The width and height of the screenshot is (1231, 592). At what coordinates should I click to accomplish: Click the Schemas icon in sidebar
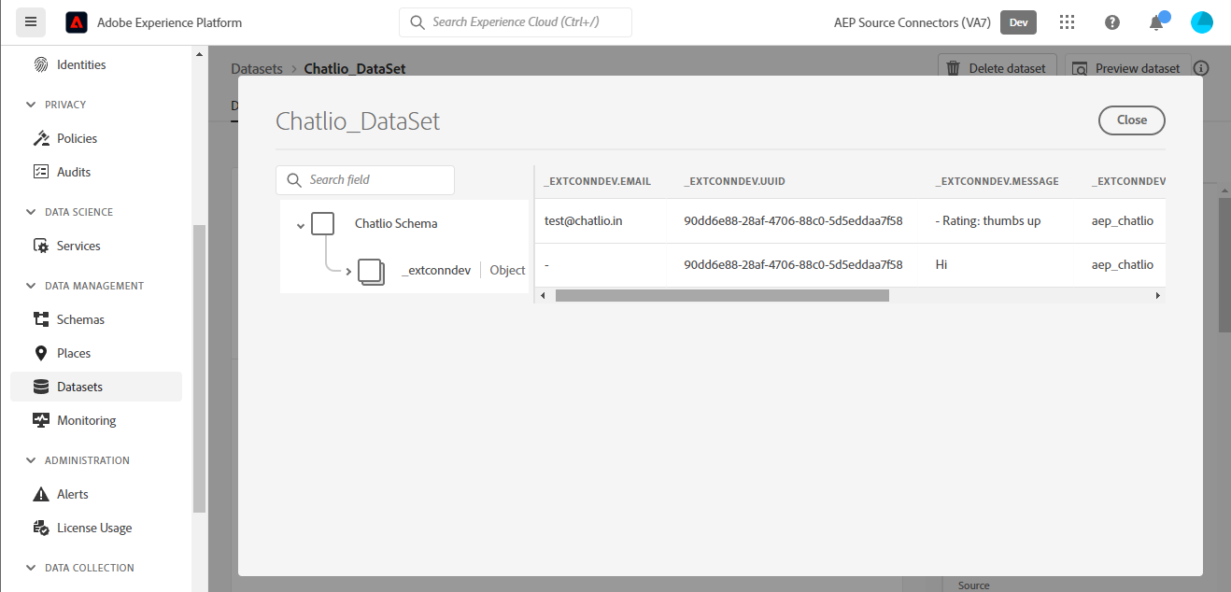pyautogui.click(x=41, y=319)
